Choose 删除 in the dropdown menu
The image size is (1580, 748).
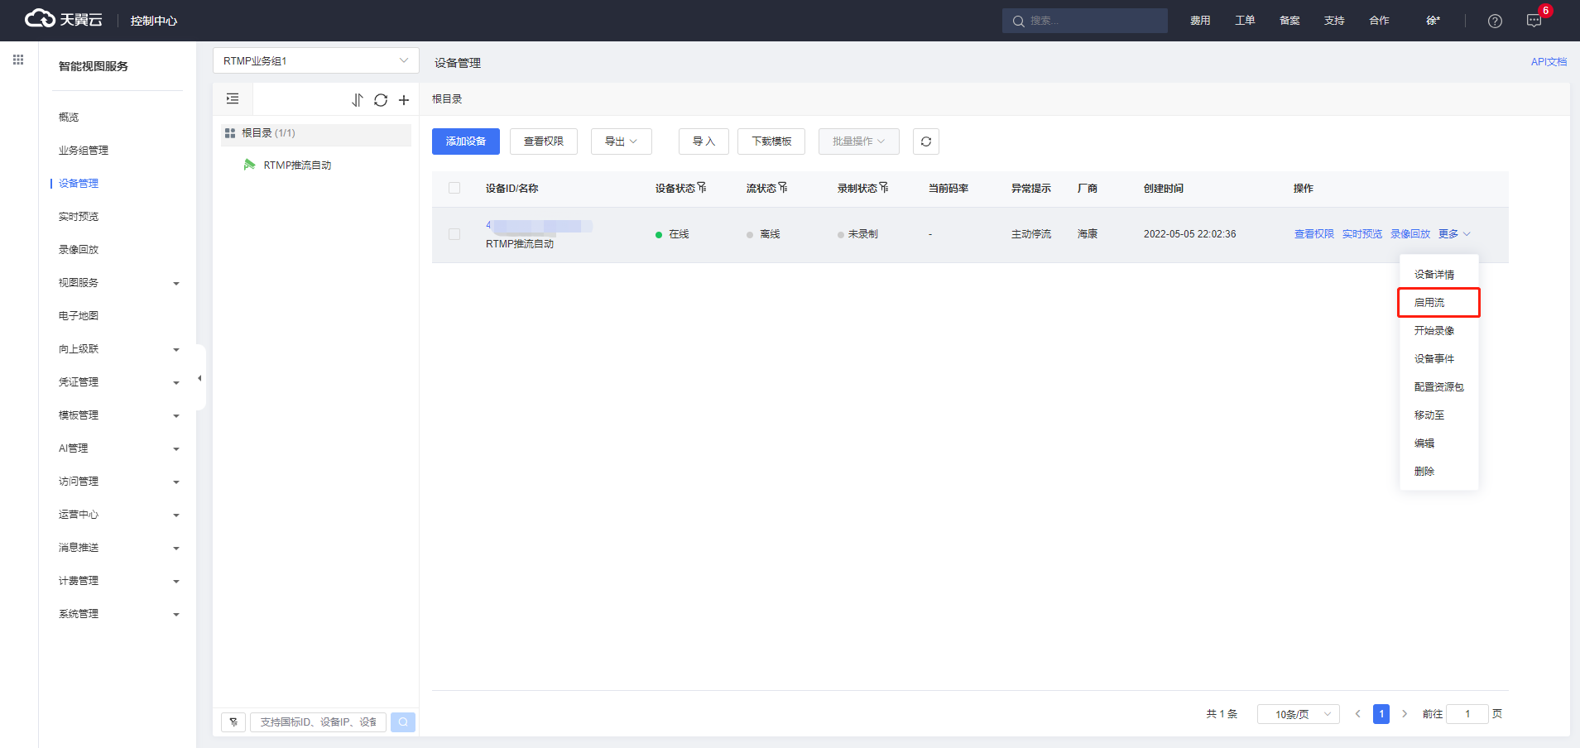coord(1424,472)
